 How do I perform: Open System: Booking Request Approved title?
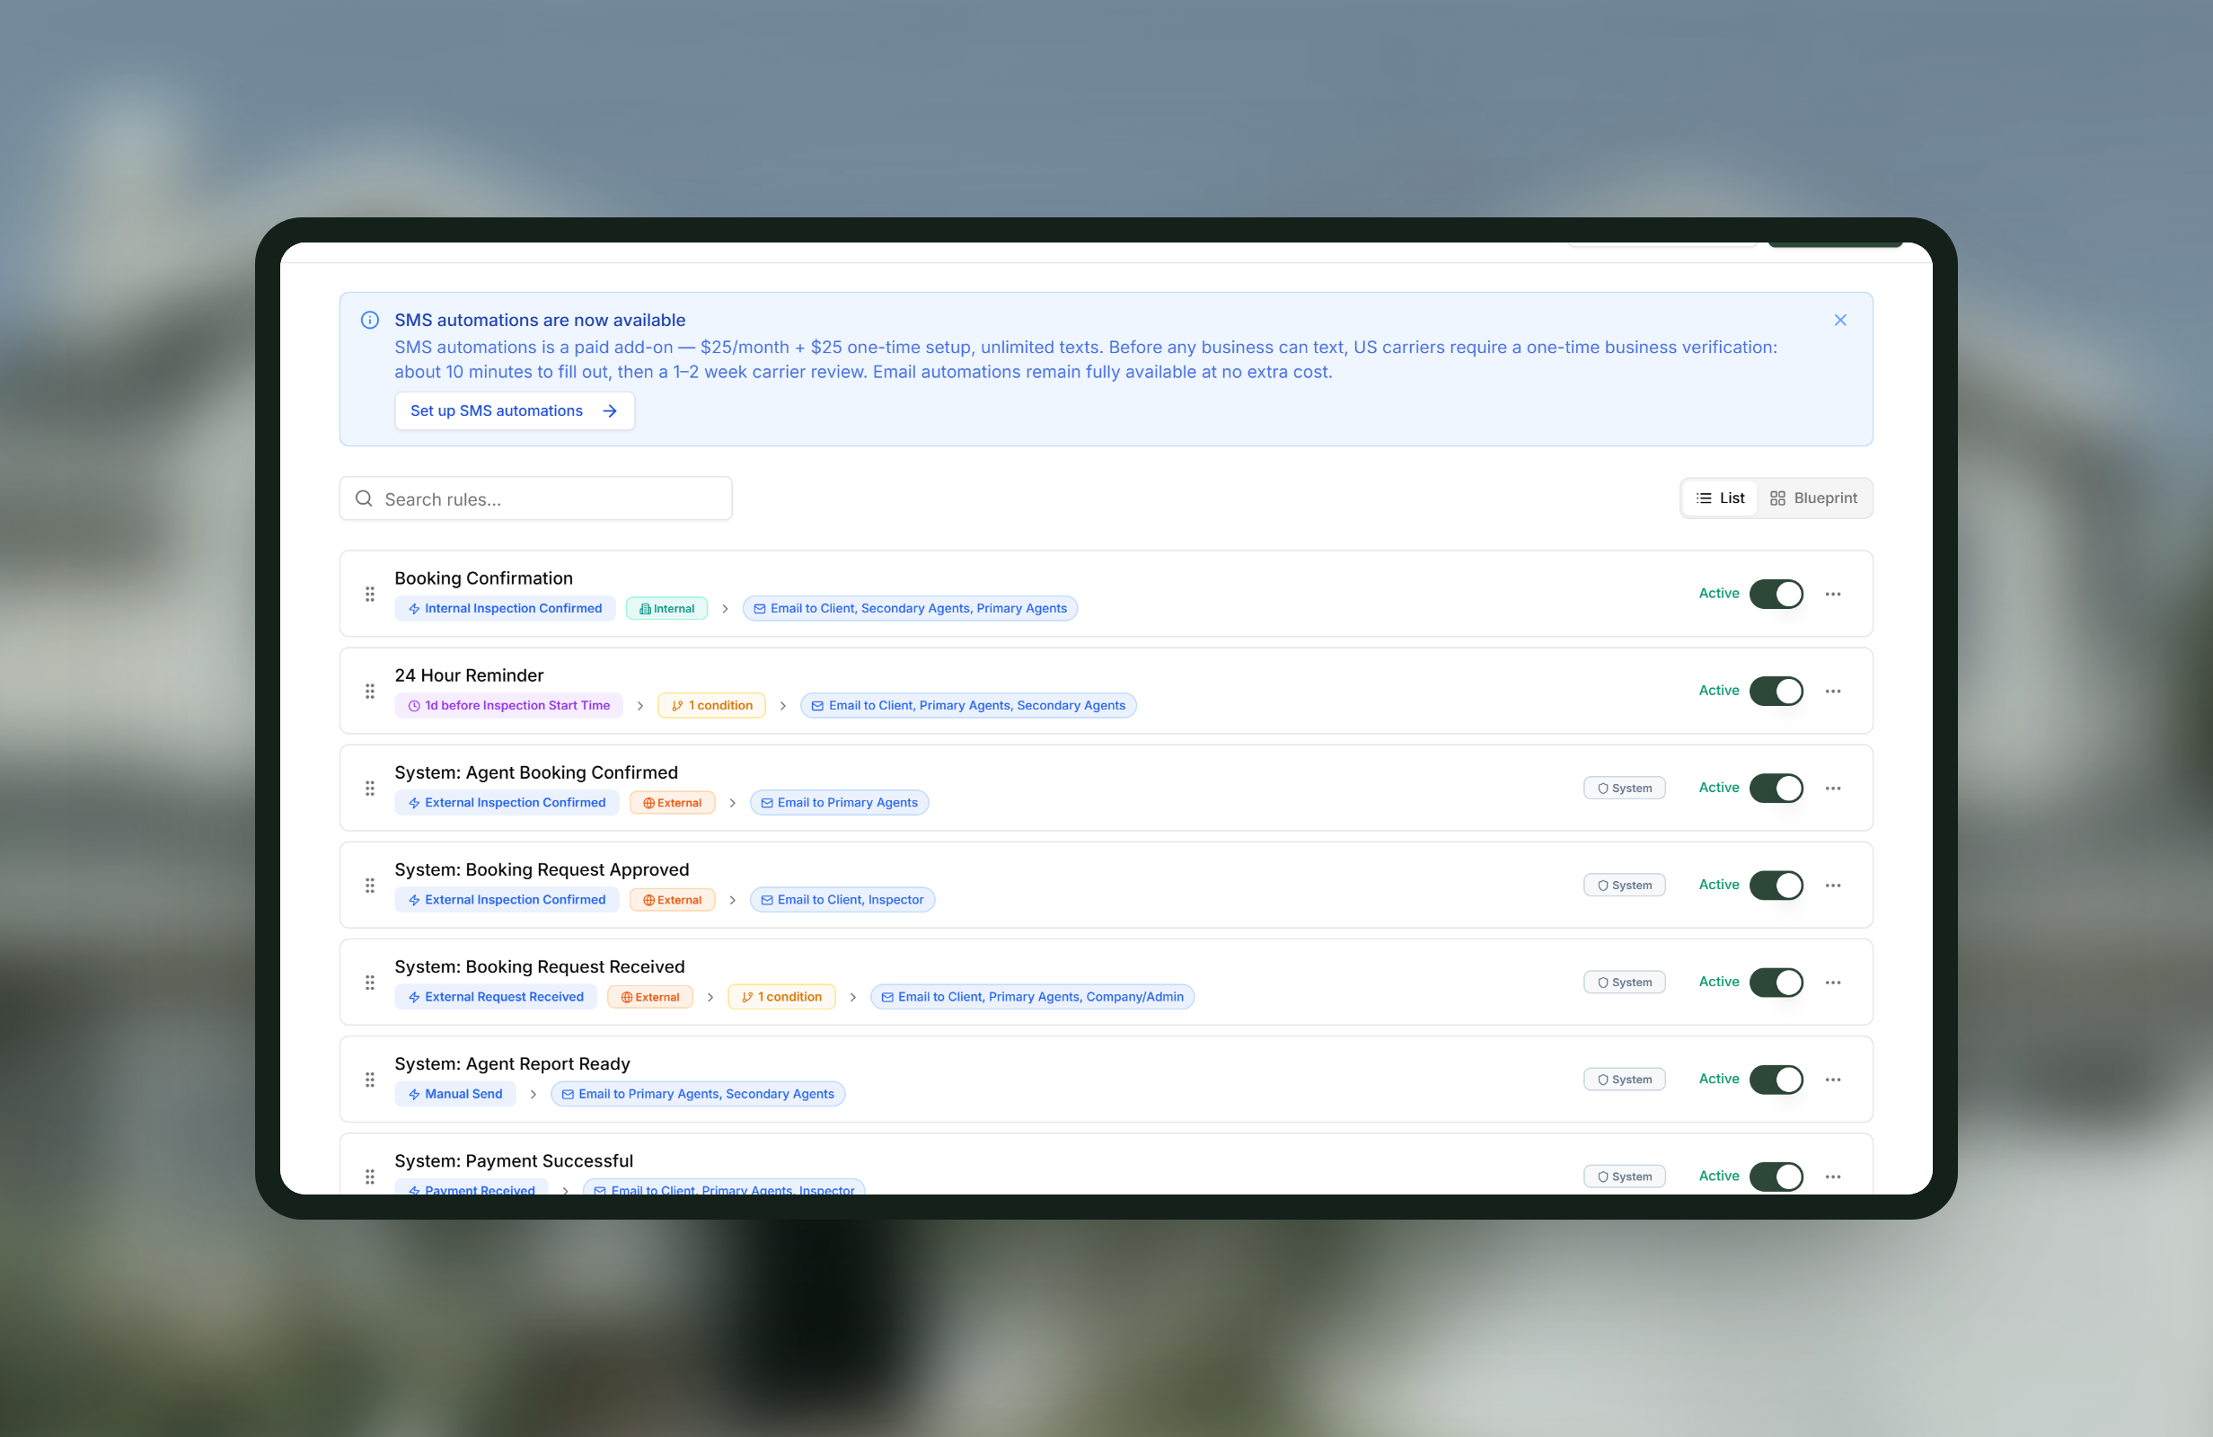[542, 870]
